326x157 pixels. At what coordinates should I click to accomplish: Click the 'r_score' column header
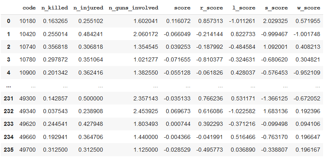pyautogui.click(x=211, y=8)
